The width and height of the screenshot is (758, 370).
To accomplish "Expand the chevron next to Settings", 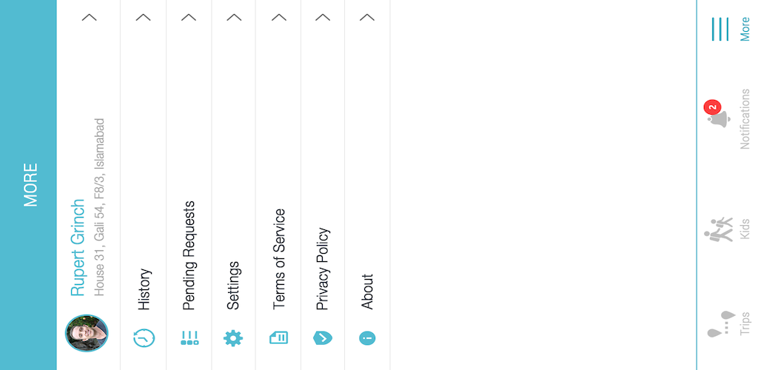I will (x=234, y=17).
